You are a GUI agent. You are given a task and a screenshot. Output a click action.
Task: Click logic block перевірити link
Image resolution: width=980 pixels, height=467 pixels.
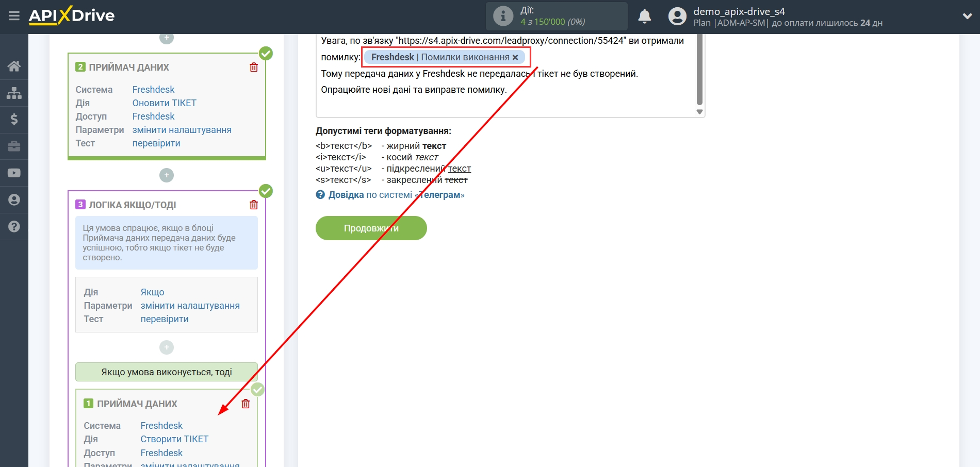[165, 319]
